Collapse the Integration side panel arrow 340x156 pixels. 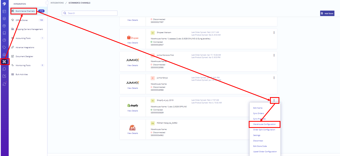tap(47, 3)
